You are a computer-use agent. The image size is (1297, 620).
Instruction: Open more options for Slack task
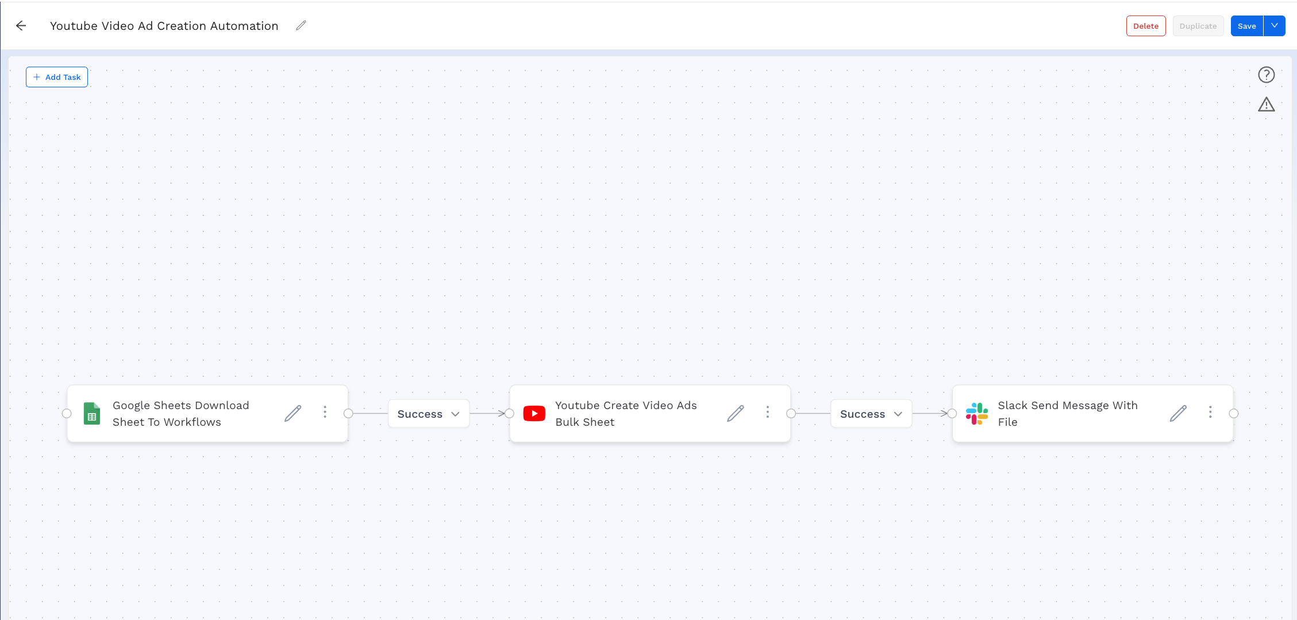(1210, 413)
